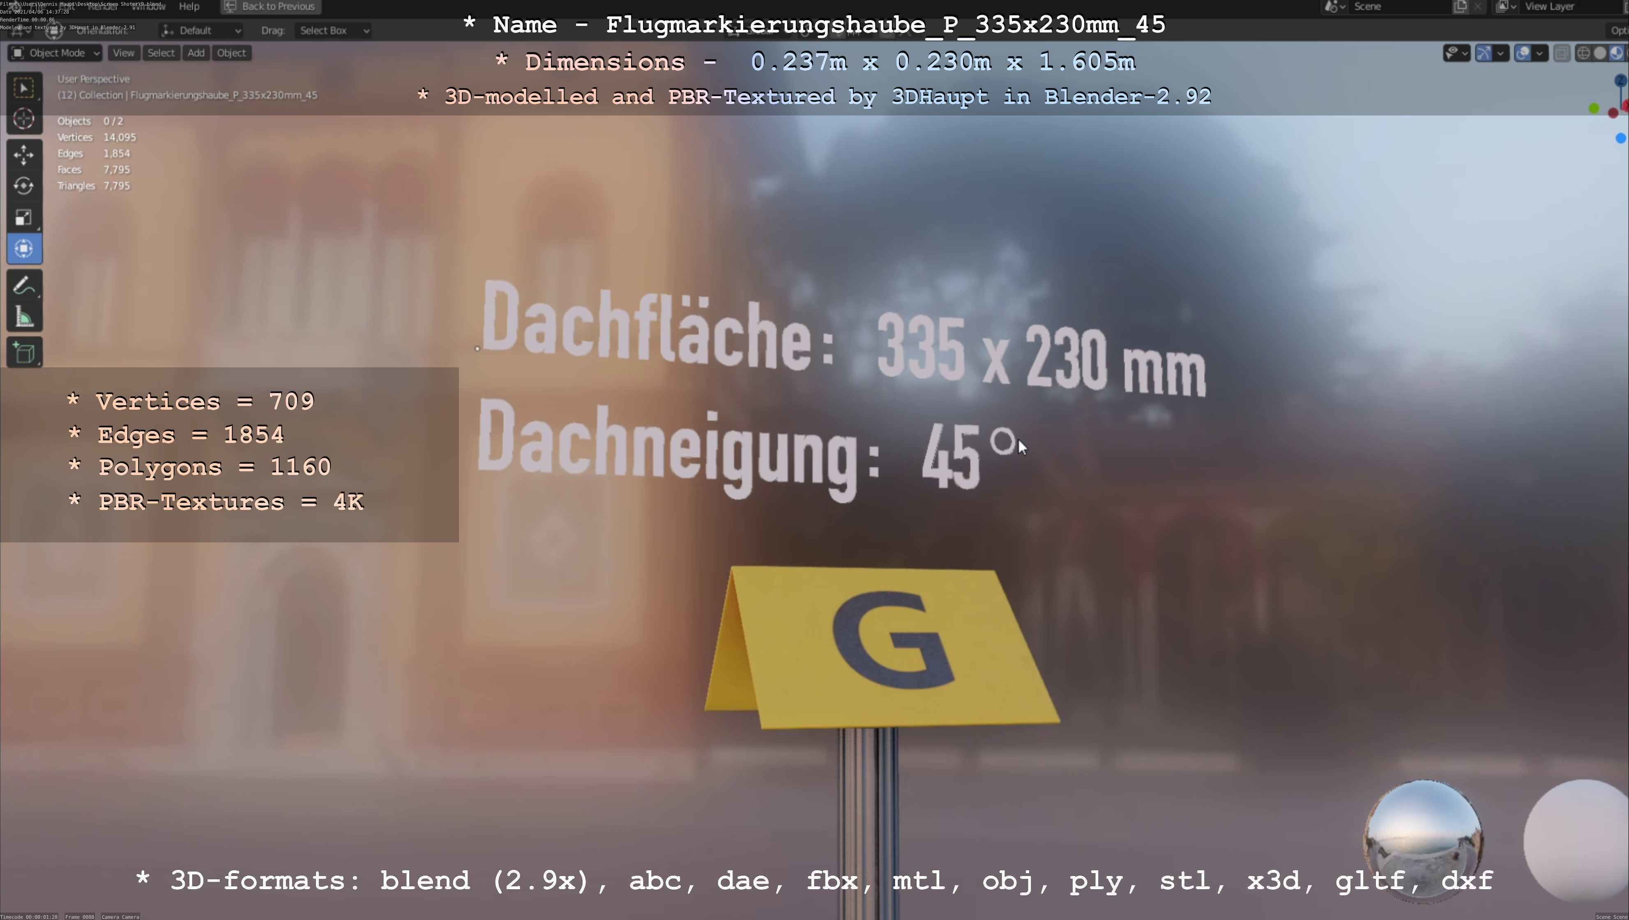This screenshot has width=1629, height=920.
Task: Activate the Move tool
Action: (24, 154)
